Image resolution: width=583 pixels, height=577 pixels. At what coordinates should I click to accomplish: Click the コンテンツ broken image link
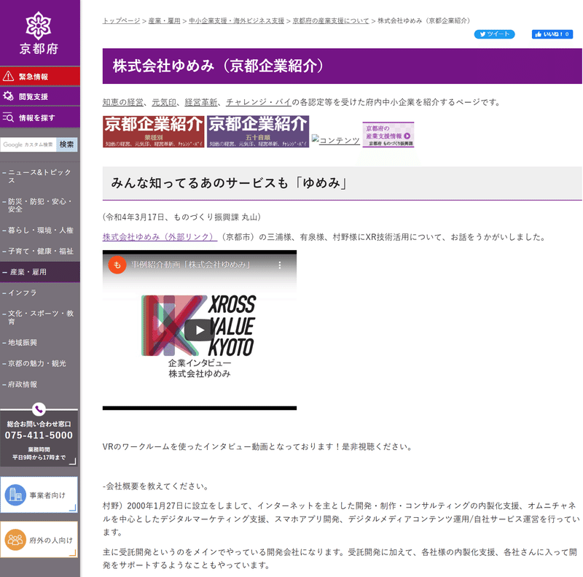(x=336, y=140)
